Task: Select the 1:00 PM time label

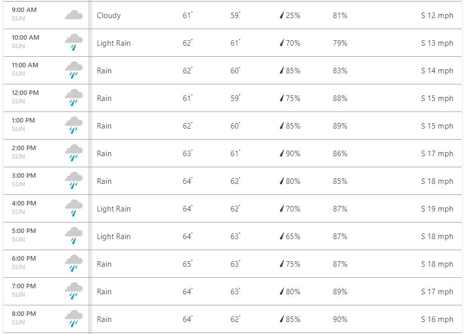Action: pyautogui.click(x=24, y=121)
